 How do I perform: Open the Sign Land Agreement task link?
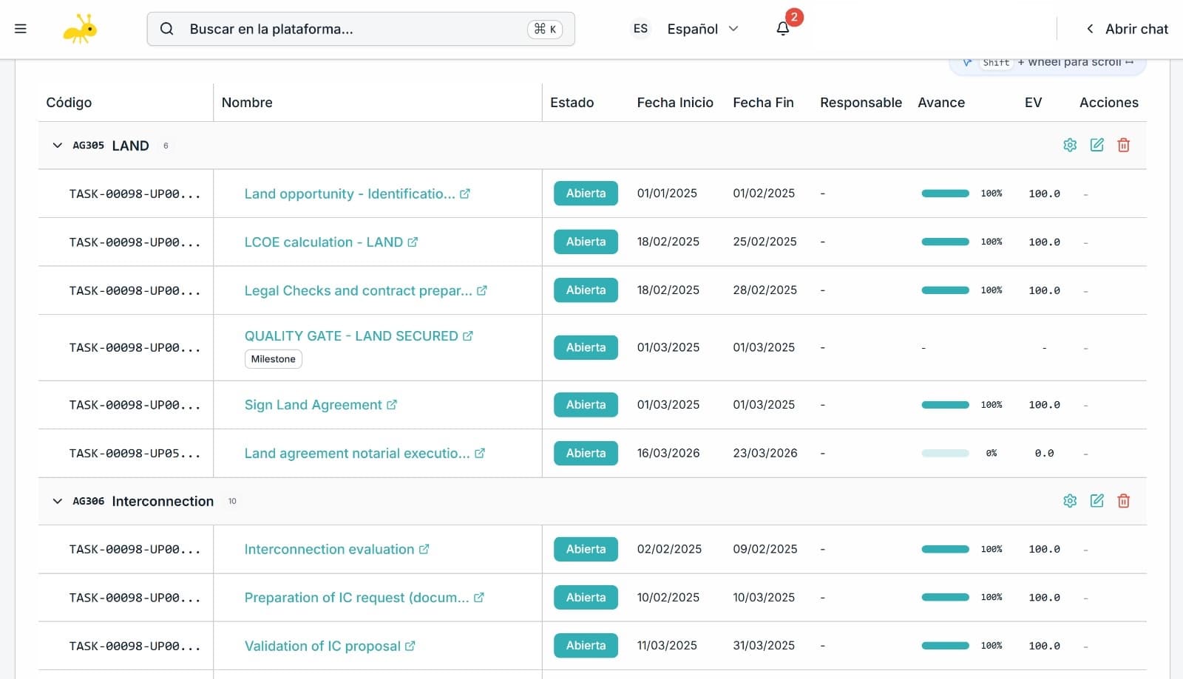tap(313, 405)
